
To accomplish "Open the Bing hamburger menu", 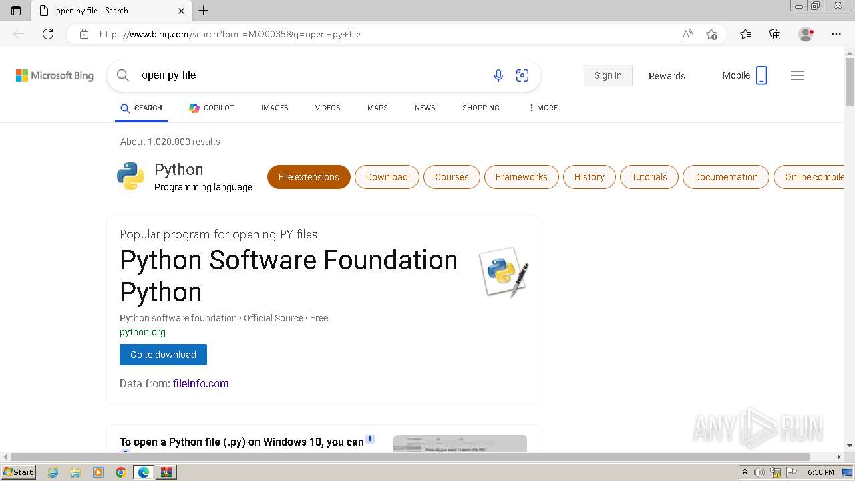I will click(x=798, y=75).
